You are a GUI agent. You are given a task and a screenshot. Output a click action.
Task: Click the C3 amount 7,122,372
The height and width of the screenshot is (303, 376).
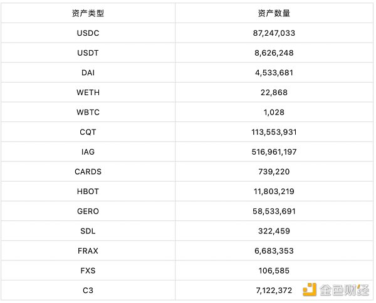coord(274,290)
